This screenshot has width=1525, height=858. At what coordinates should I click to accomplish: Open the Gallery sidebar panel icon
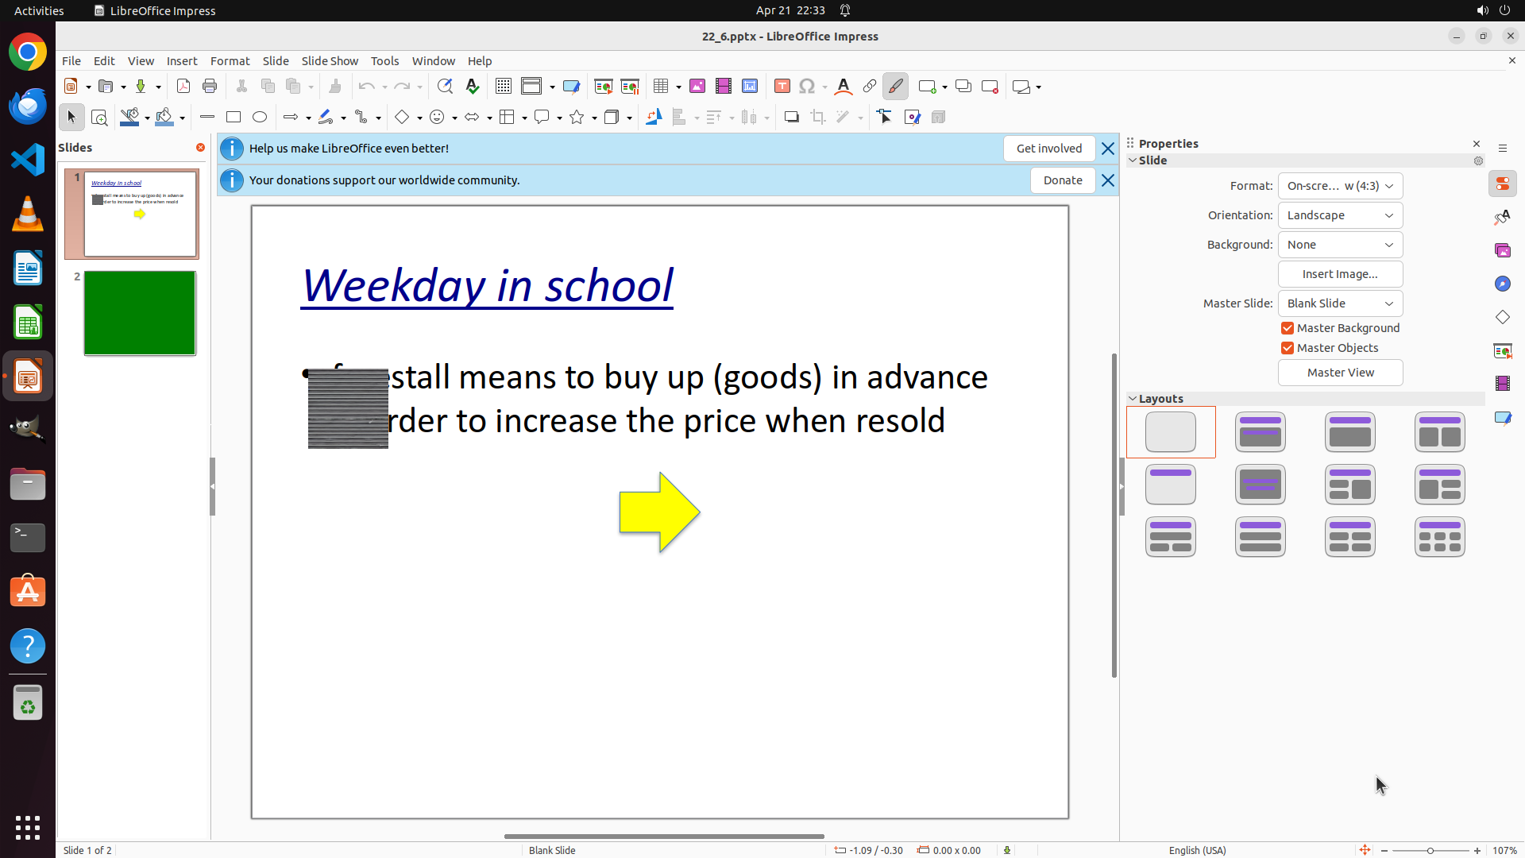(x=1503, y=250)
